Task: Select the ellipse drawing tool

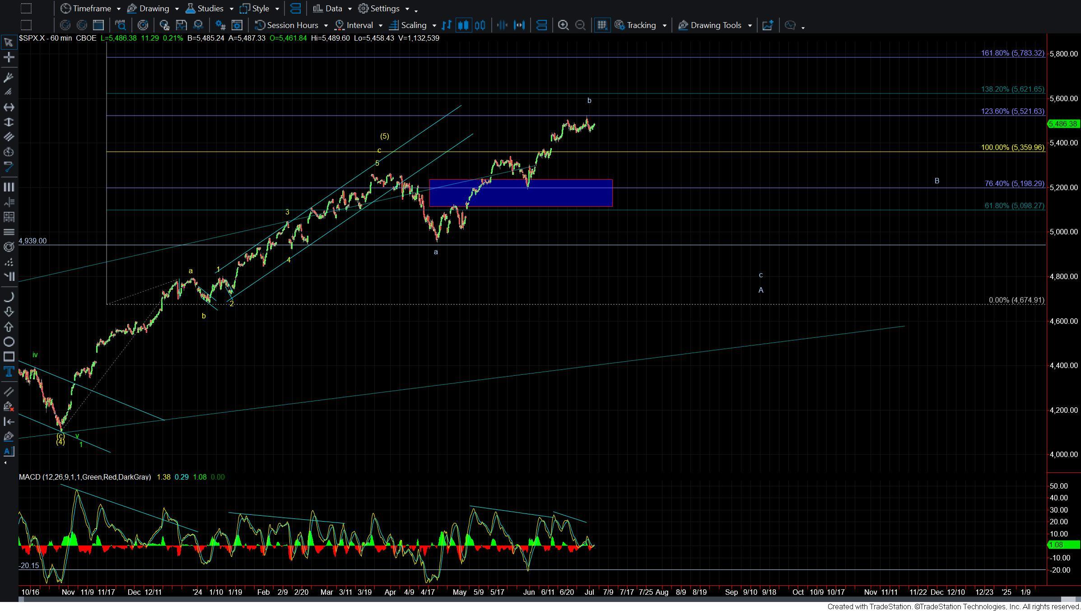Action: click(9, 341)
